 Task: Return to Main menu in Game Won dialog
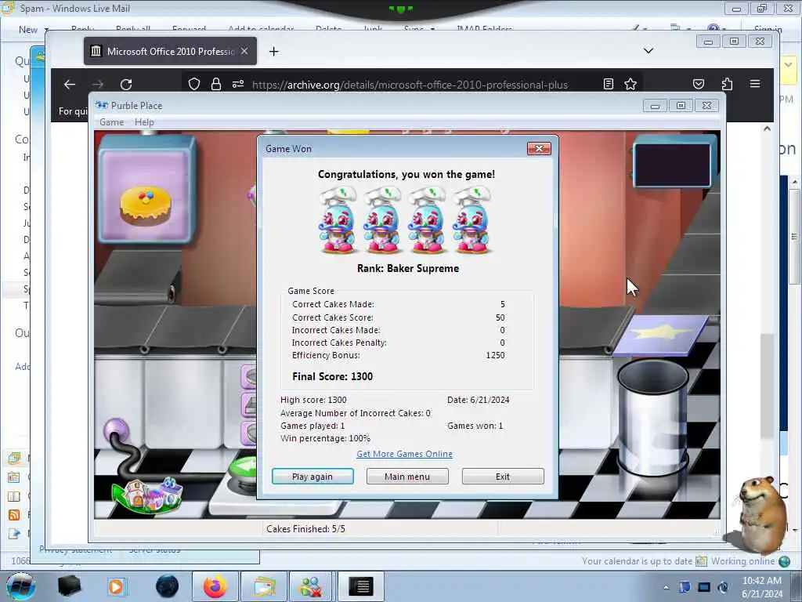(407, 477)
